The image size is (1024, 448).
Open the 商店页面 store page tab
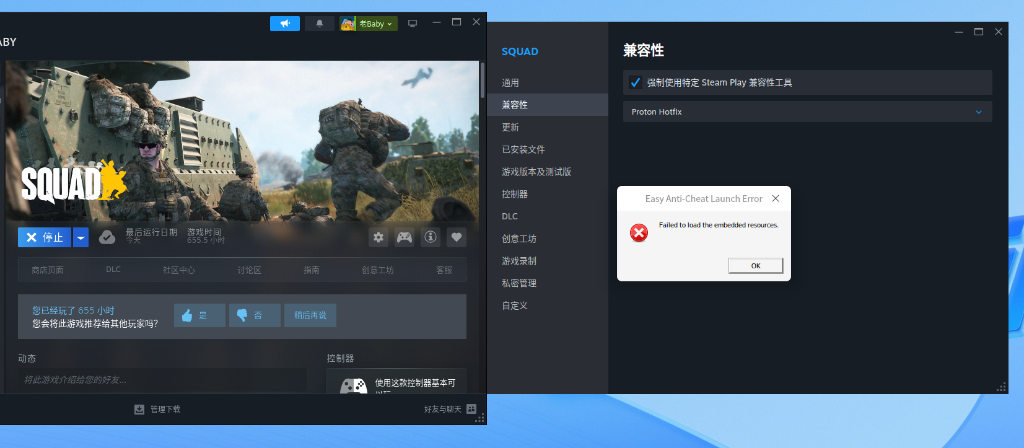click(48, 270)
